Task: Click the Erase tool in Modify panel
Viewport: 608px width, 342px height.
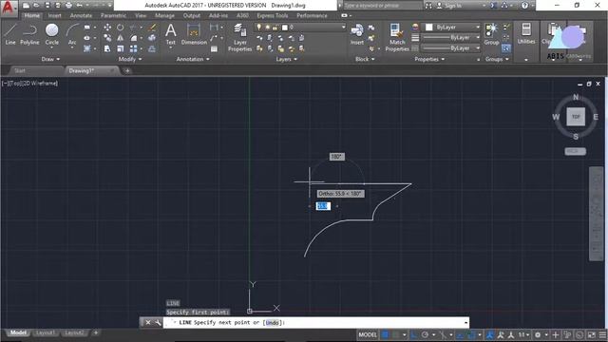Action: coord(152,28)
